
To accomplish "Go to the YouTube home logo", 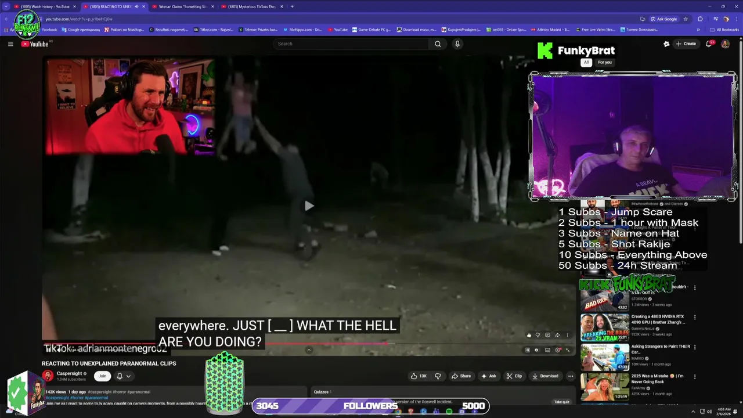I will [x=35, y=44].
